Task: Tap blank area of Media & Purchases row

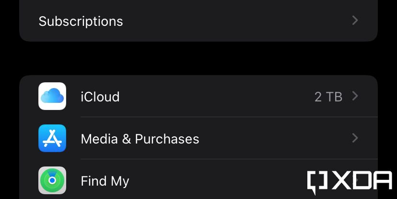Action: tap(273, 139)
